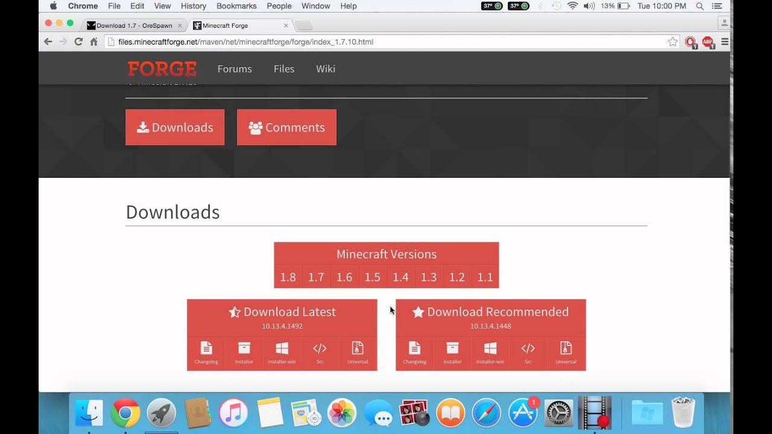The height and width of the screenshot is (434, 772).
Task: Adjust volume from menu bar icon
Action: point(589,6)
